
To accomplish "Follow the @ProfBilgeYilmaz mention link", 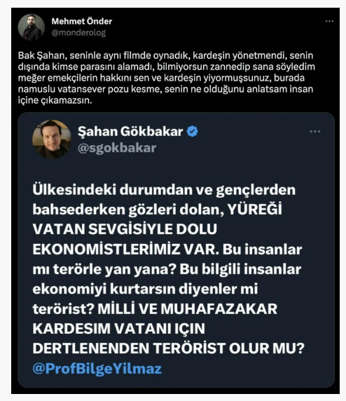I will [x=97, y=369].
